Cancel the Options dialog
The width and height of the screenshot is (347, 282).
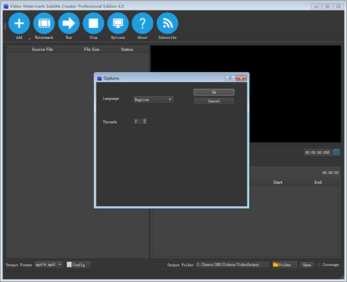pos(214,101)
